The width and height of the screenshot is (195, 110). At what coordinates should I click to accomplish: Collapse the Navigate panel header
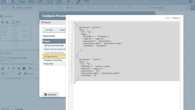(6, 16)
